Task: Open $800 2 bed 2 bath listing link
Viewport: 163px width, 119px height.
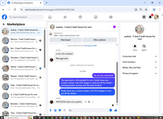Action: [67, 35]
